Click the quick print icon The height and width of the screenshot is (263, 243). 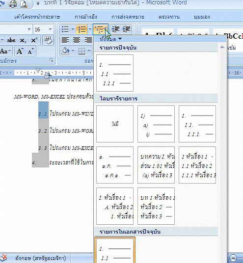pyautogui.click(x=13, y=4)
